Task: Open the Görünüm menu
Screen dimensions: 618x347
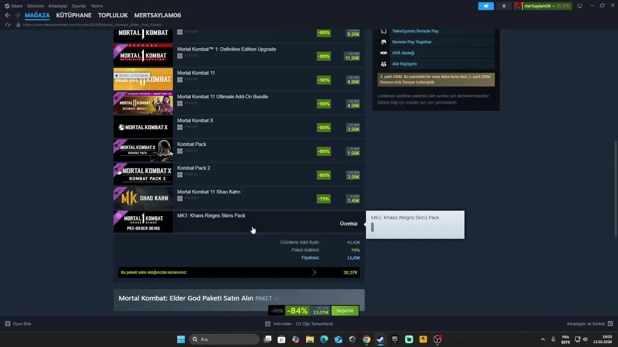Action: point(35,6)
